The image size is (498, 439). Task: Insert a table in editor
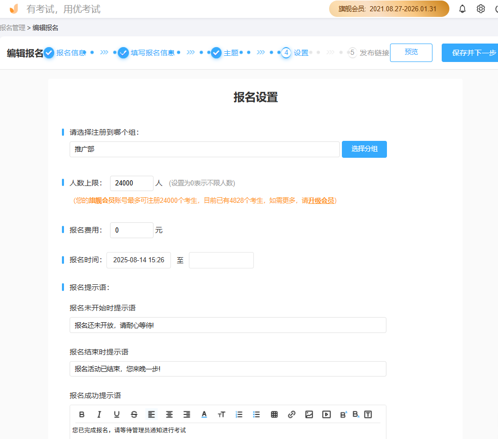click(274, 414)
